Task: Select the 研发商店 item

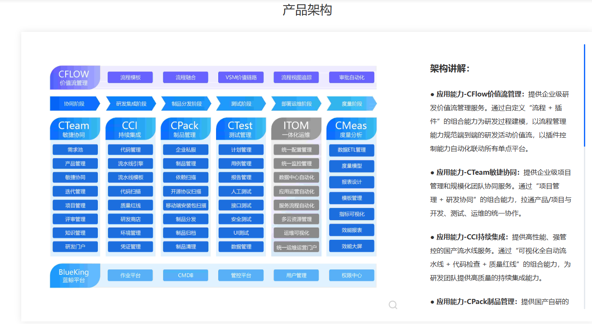Action: click(131, 219)
